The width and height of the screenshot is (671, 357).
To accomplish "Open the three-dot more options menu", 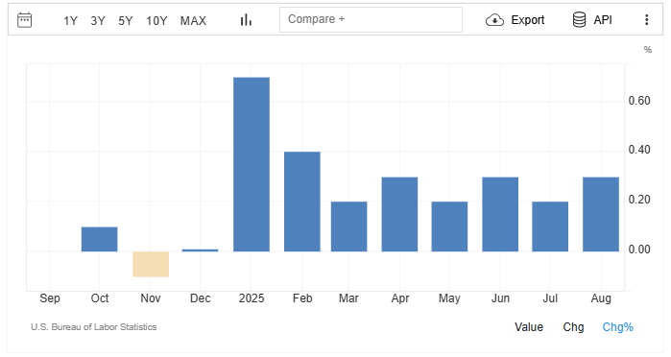I will [x=647, y=20].
